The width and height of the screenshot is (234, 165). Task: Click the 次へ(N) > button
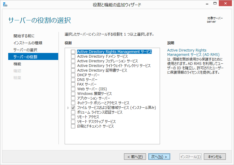[159, 157]
